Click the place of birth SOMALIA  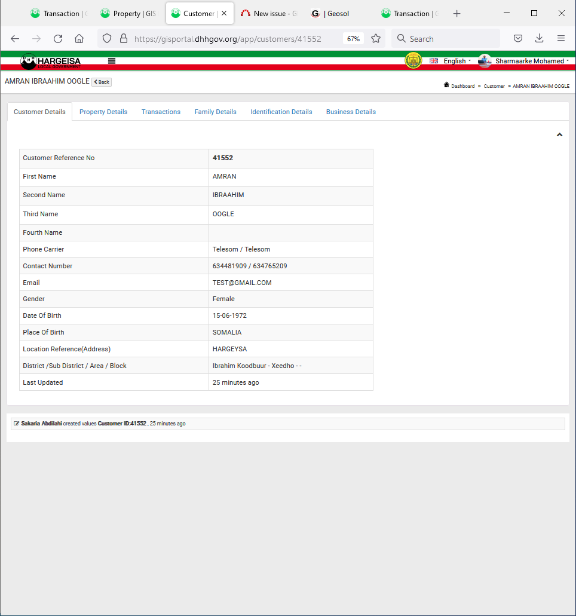[227, 332]
